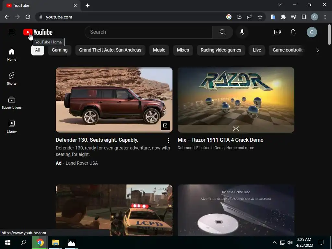Open the YouTube account avatar menu
This screenshot has height=249, width=332.
tap(312, 32)
